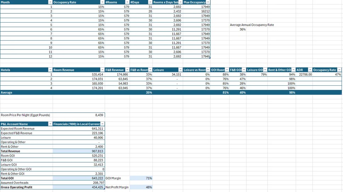Select the 36% annual occupancy value
Viewport: 343px width, 192px height.
pos(238,29)
